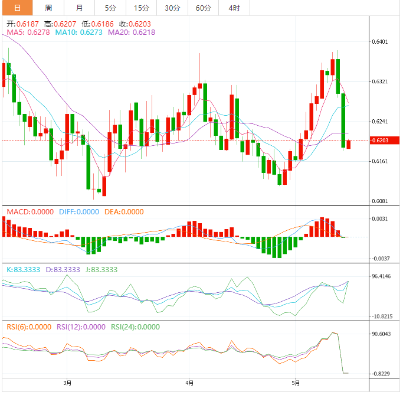Switch to the 4时 four-hour tab
This screenshot has height=395, width=403.
234,8
